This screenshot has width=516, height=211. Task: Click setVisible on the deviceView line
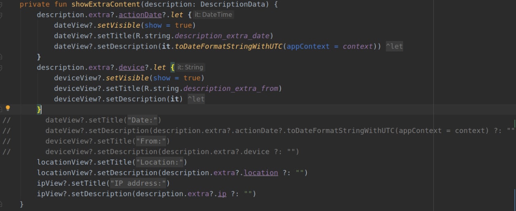128,78
